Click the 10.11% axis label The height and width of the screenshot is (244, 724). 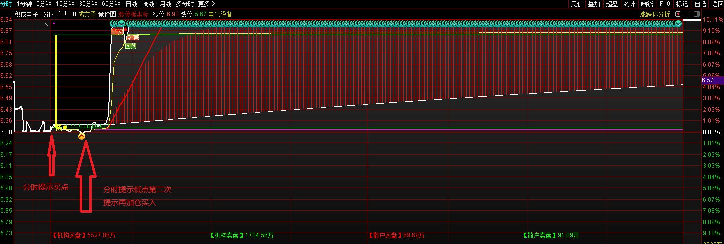(712, 20)
